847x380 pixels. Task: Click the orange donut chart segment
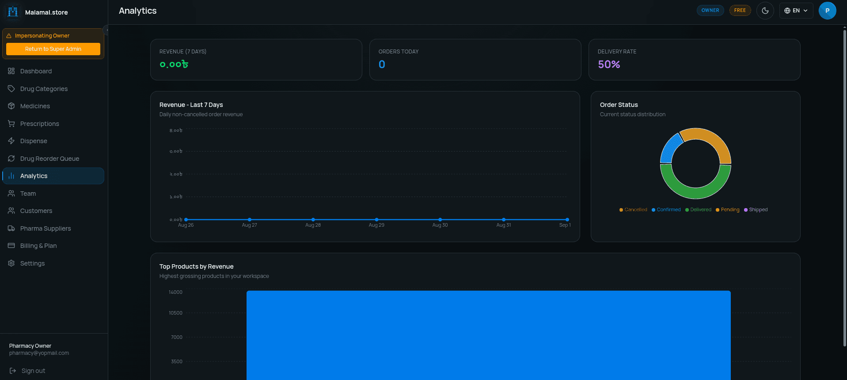click(714, 140)
